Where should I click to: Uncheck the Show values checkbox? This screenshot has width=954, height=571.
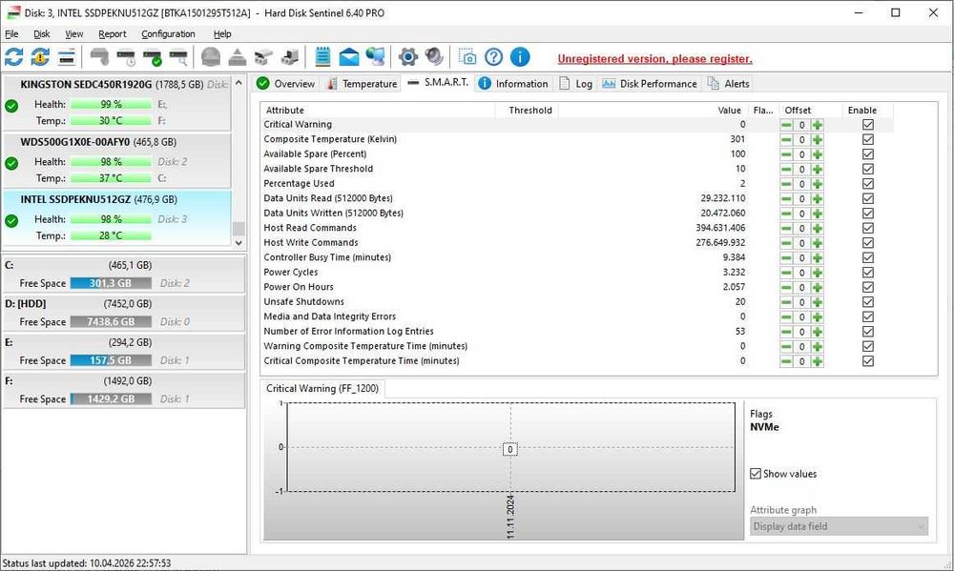755,474
